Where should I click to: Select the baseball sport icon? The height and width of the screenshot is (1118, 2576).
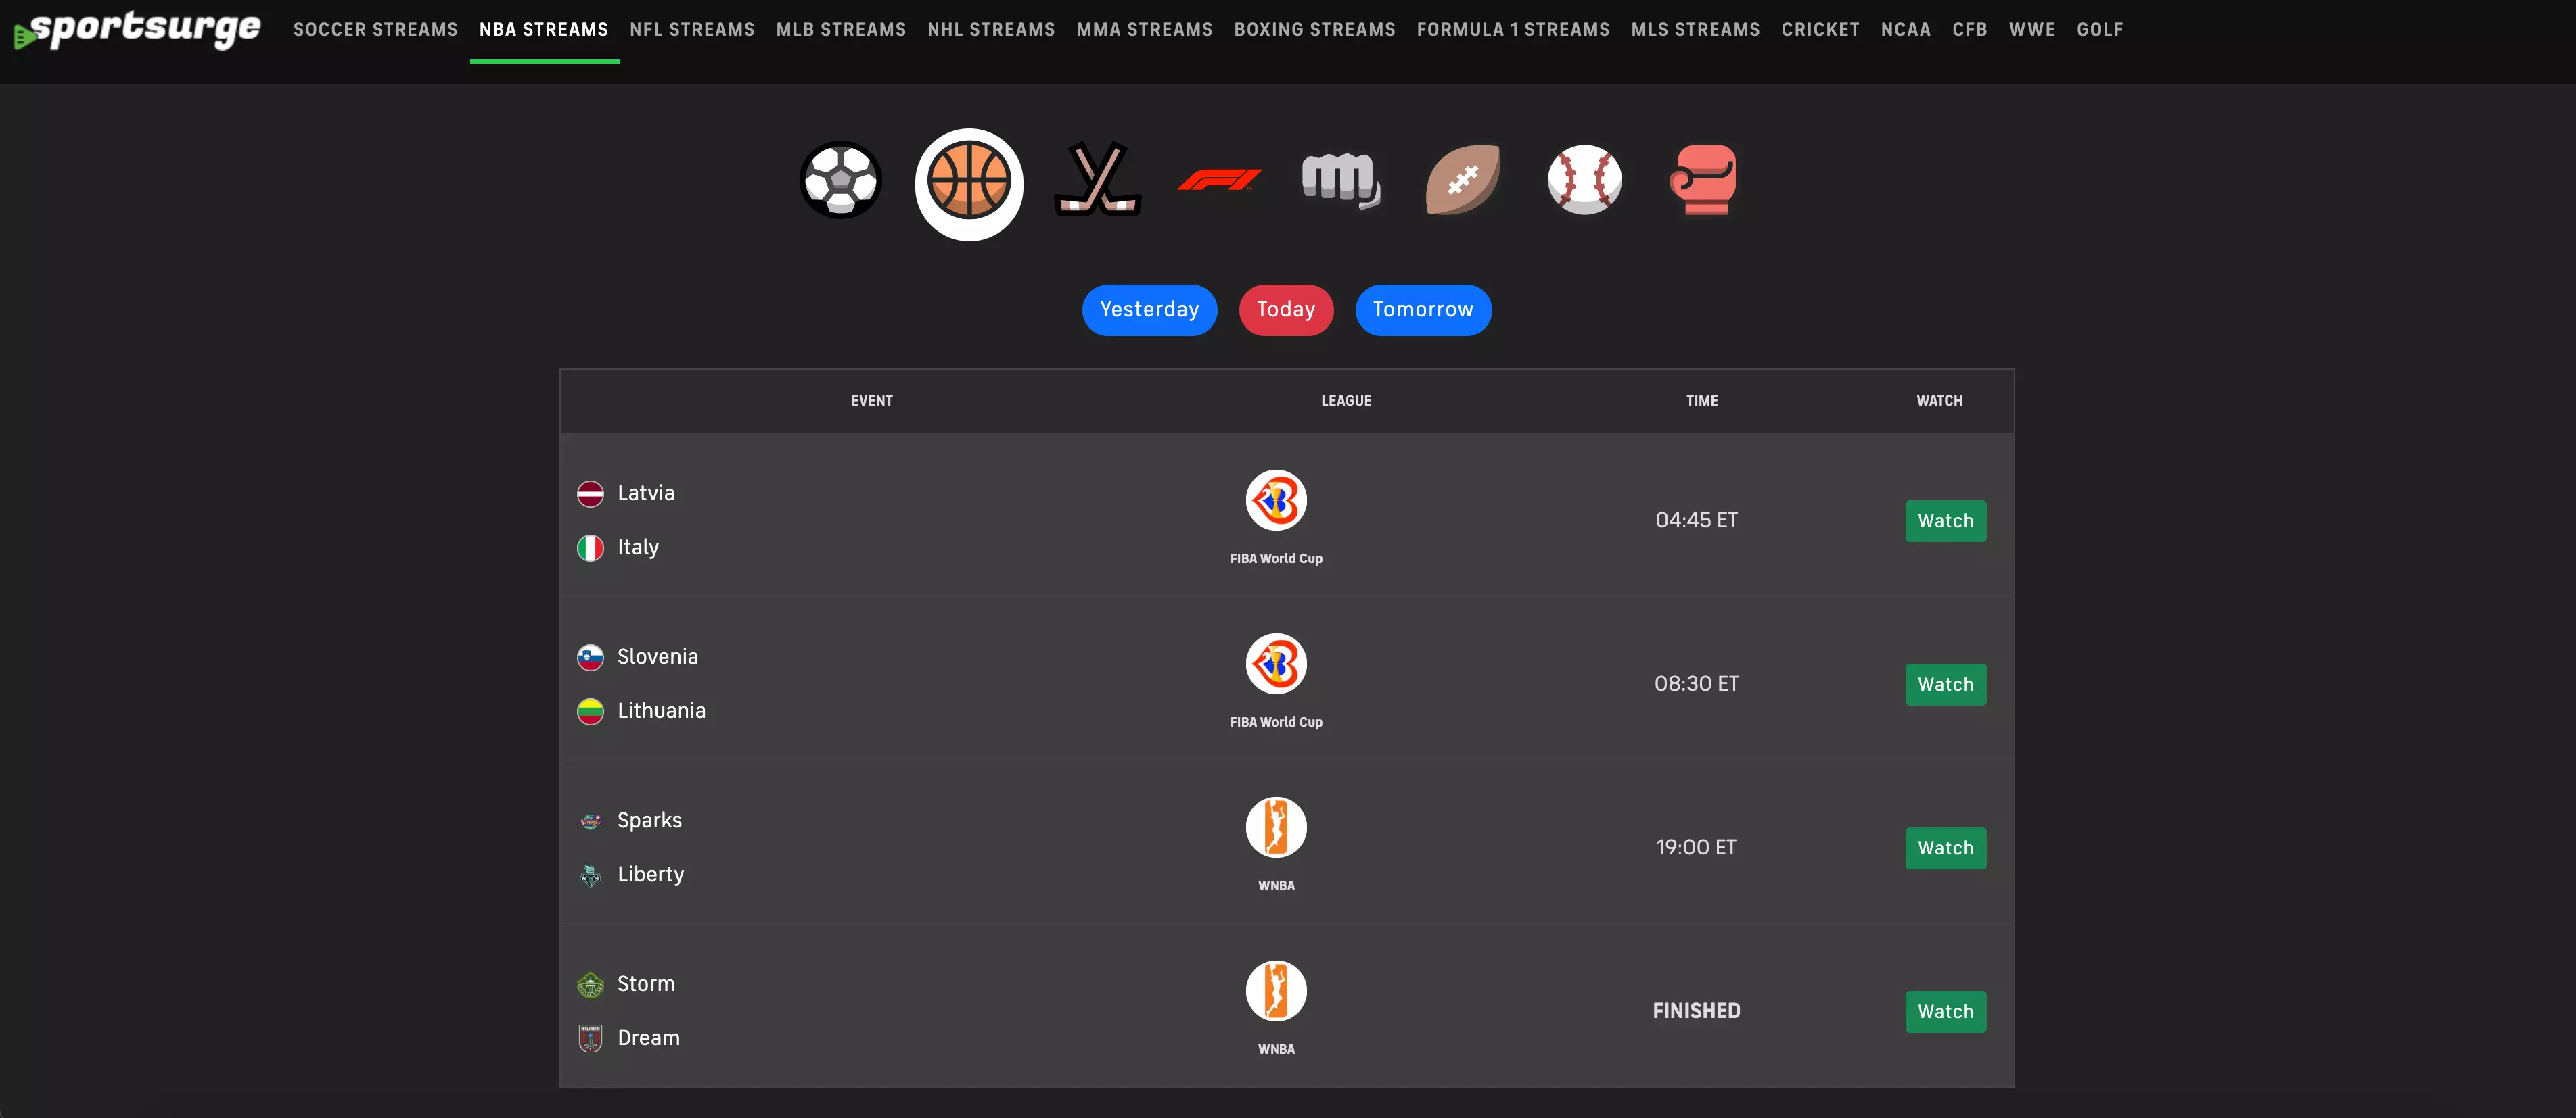click(x=1584, y=180)
